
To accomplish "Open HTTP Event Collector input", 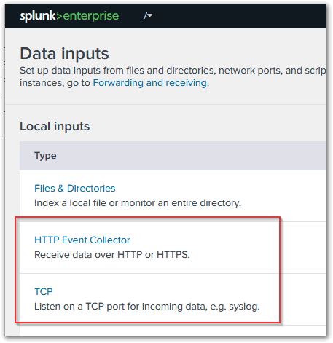I will (82, 240).
